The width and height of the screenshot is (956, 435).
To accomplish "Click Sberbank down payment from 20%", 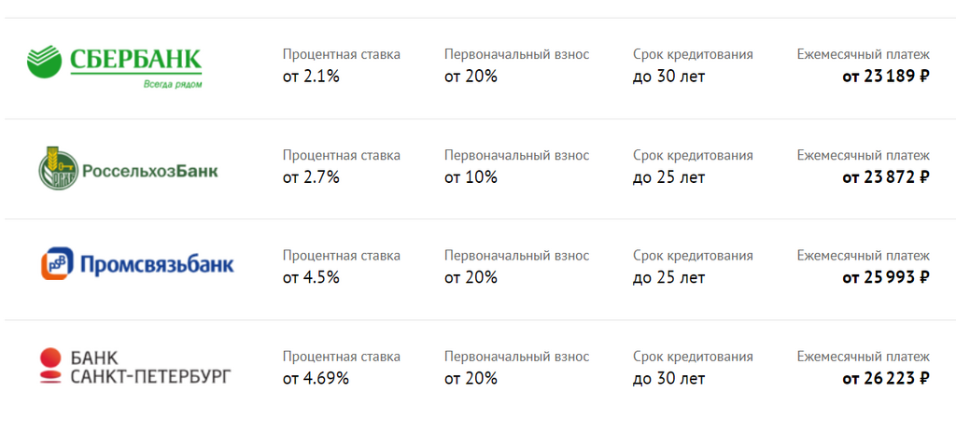I will [x=471, y=77].
